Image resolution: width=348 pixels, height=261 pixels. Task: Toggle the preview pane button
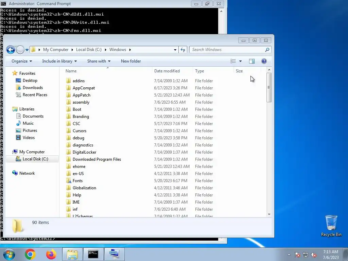tap(252, 61)
